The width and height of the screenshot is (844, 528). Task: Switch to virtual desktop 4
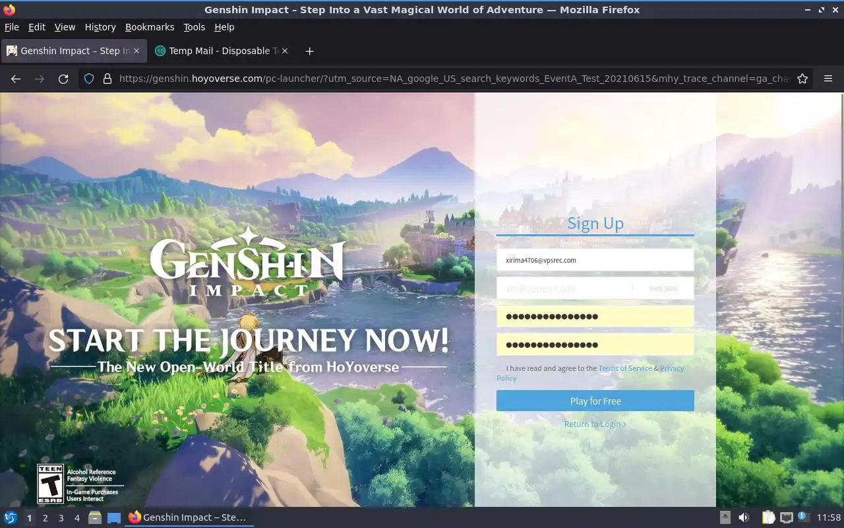click(x=76, y=518)
